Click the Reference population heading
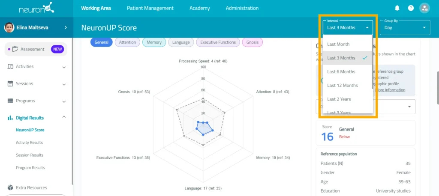 click(x=339, y=154)
